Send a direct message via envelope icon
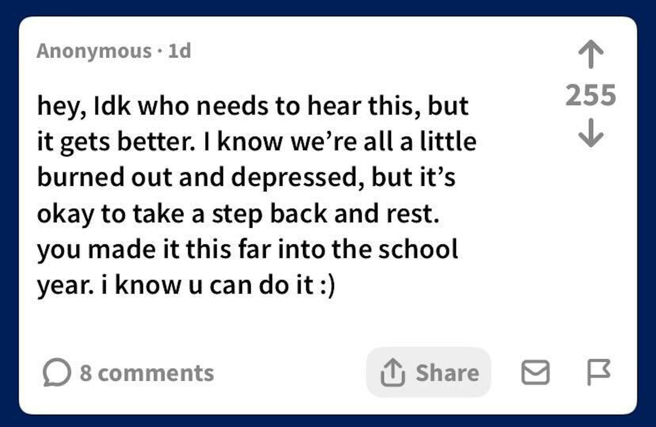Viewport: 656px width, 427px height. [535, 372]
